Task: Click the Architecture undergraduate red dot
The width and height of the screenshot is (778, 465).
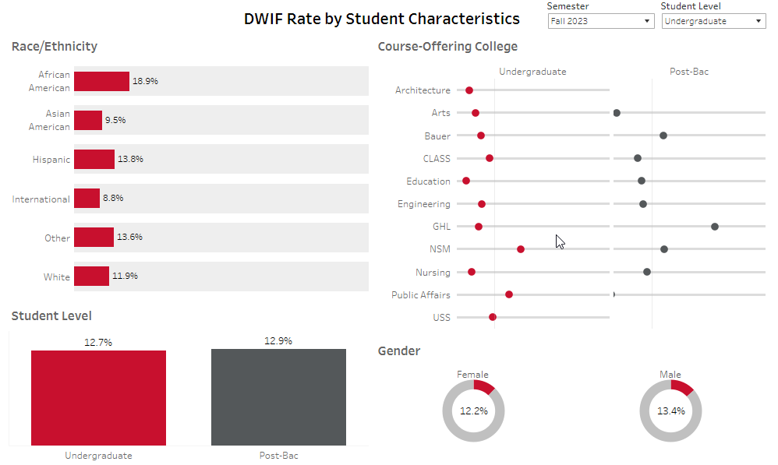Action: pos(469,90)
